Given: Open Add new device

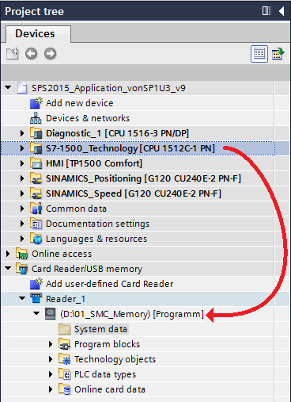Looking at the screenshot, I should tap(80, 103).
